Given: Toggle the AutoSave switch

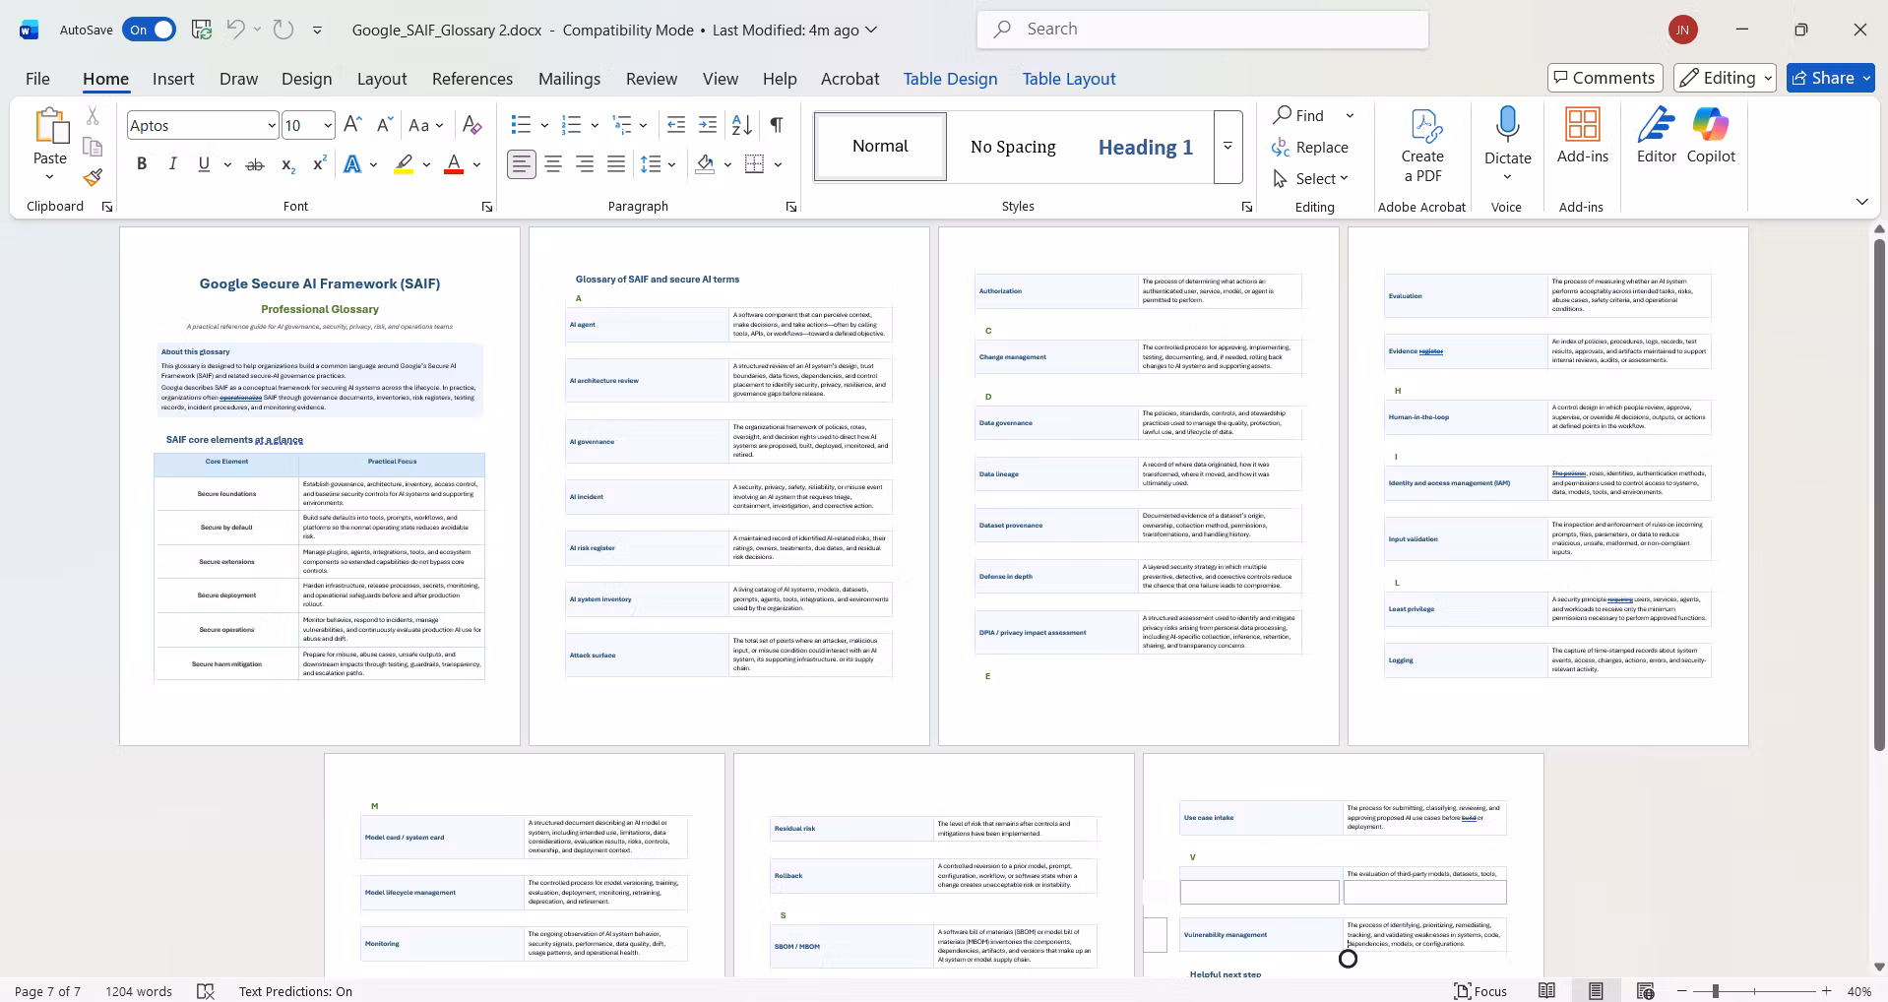Looking at the screenshot, I should [x=149, y=30].
